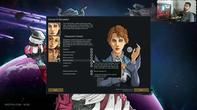Select Phoebe Chillax storyteller portrait with glasses
Viewport: 197px width, 110px height.
tap(54, 42)
